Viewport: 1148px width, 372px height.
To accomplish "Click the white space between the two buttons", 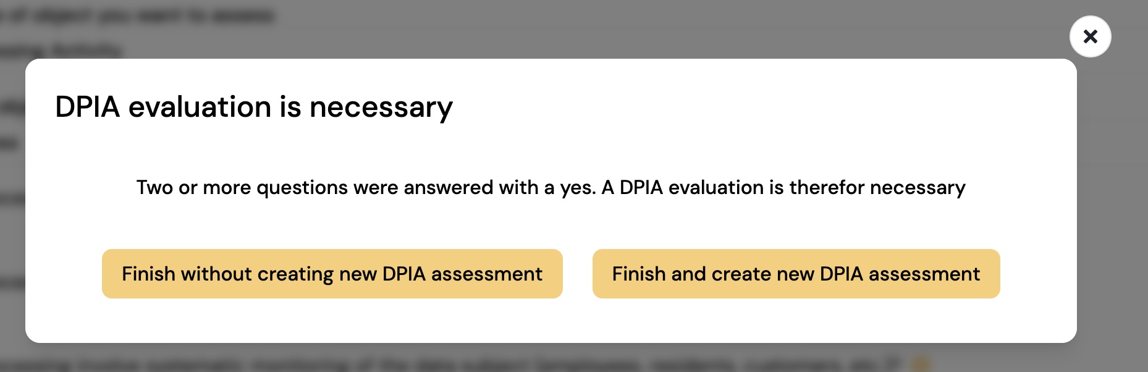I will pos(578,274).
